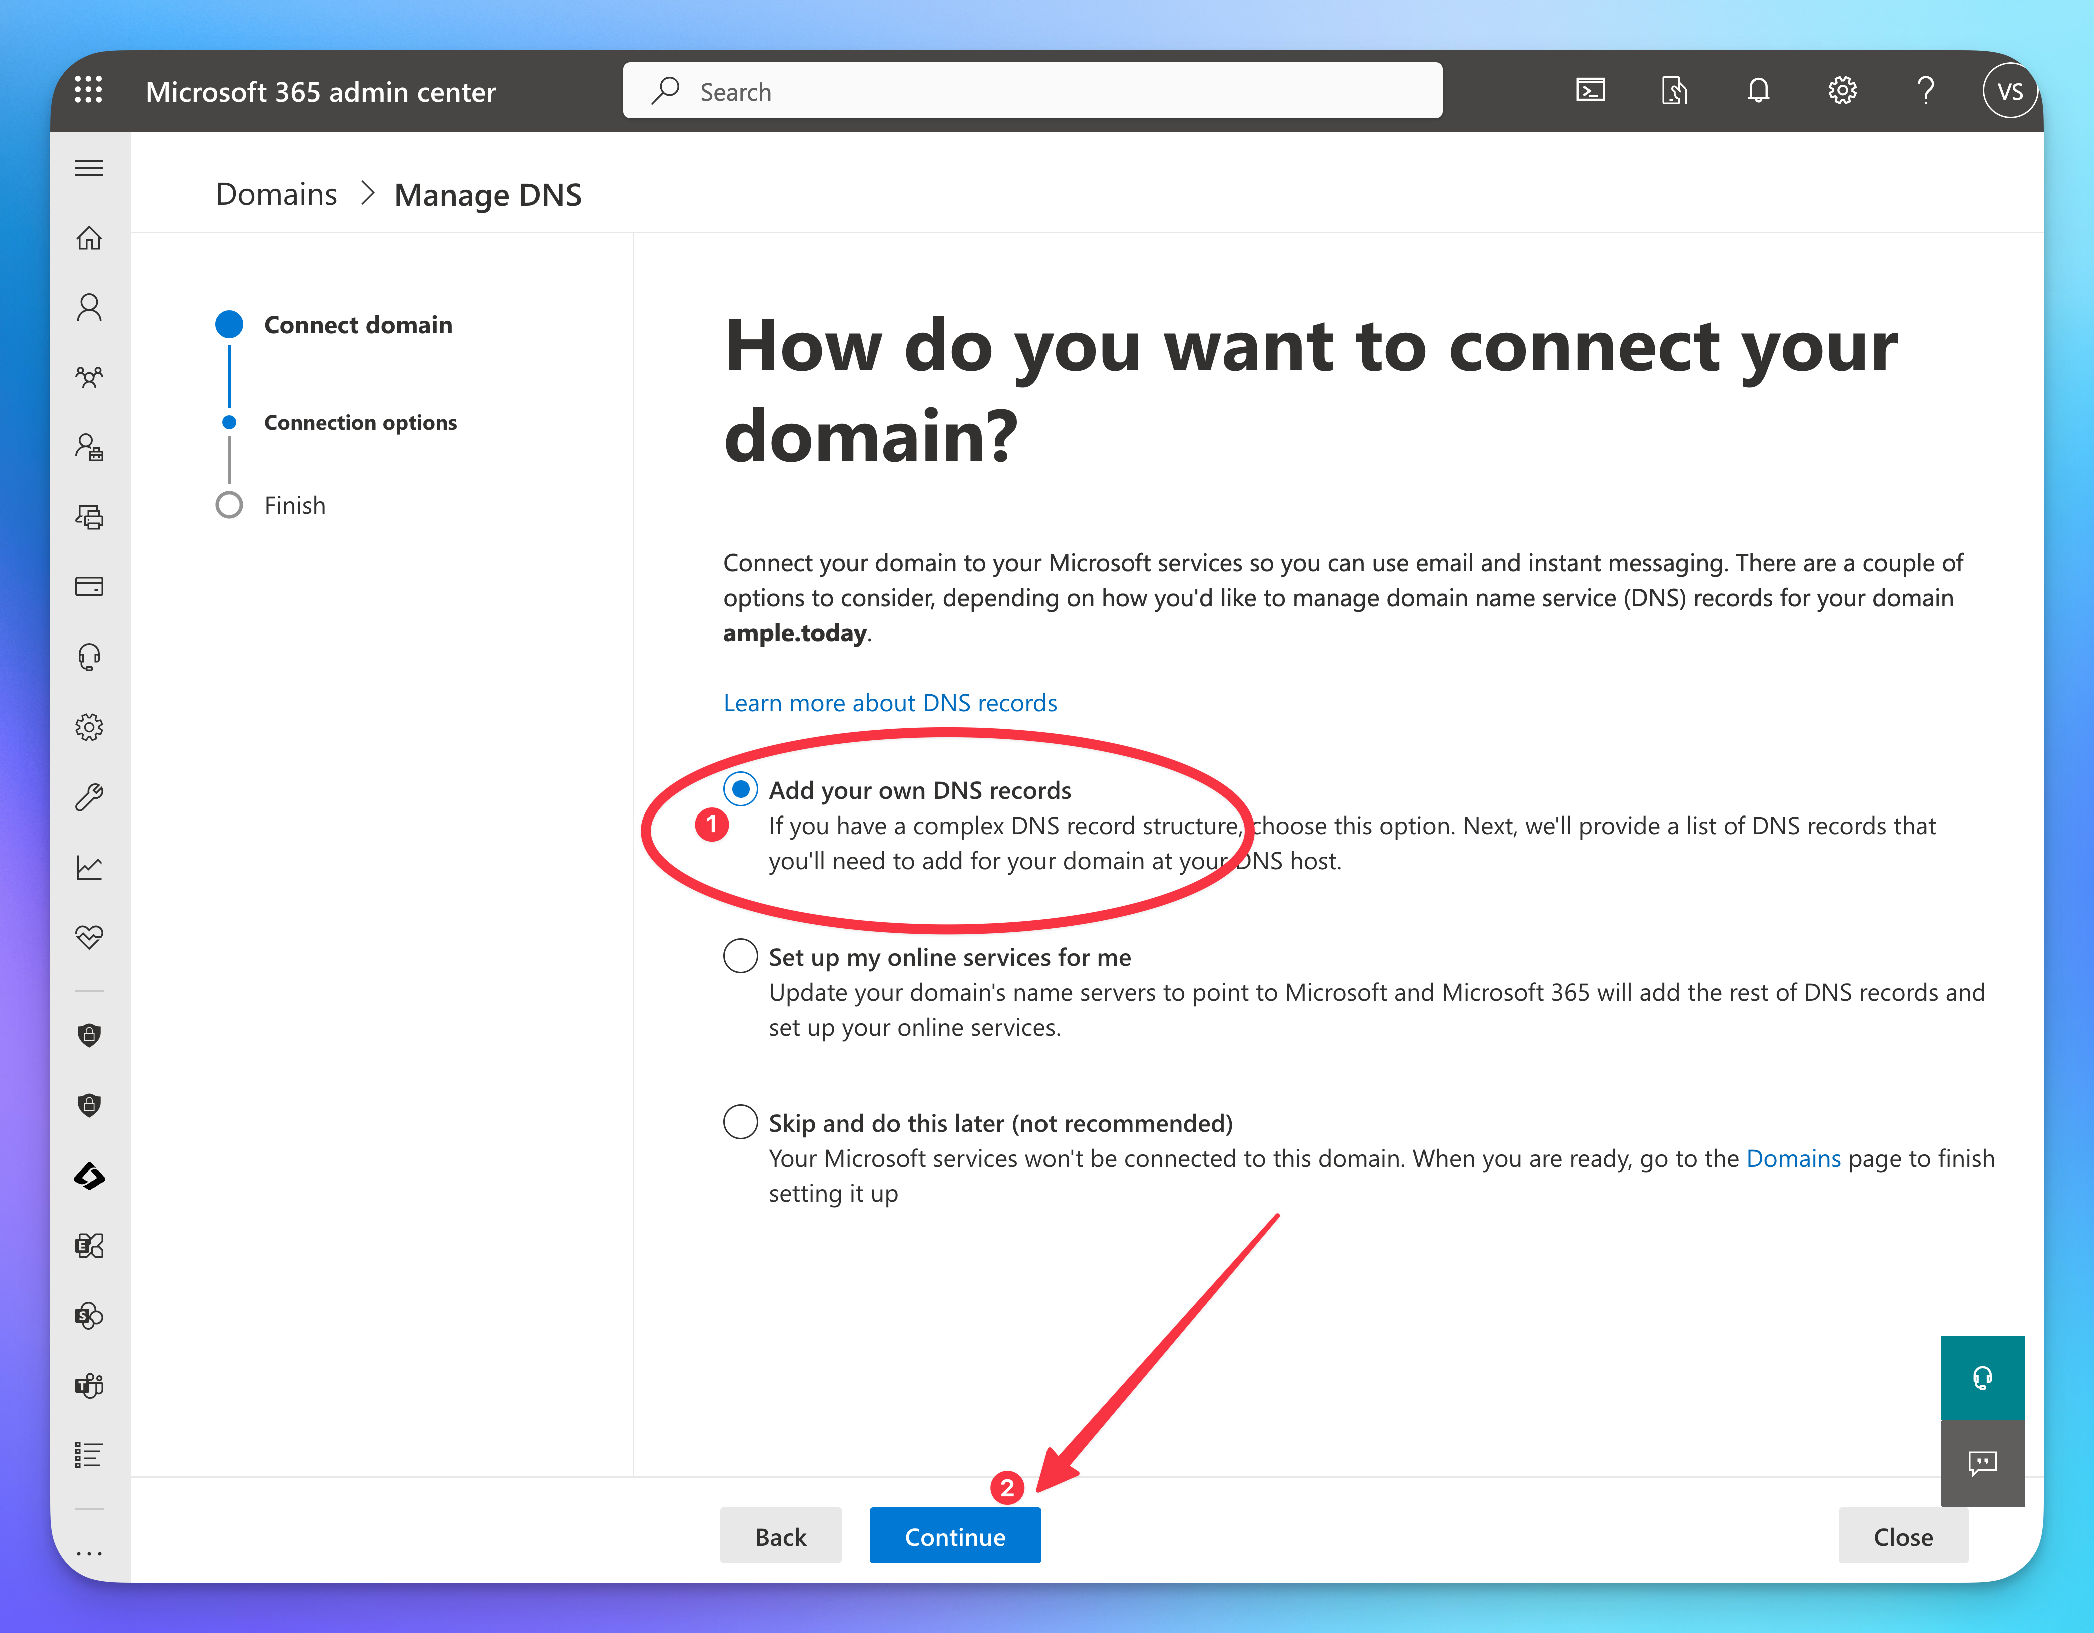This screenshot has height=1633, width=2094.
Task: Select Set up my online services option
Action: [740, 956]
